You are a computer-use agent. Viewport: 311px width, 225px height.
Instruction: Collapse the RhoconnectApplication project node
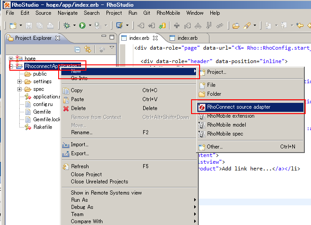click(11, 66)
